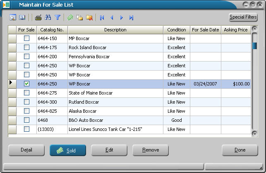Click the print preview magnifier icon
Image resolution: width=266 pixels, height=173 pixels.
[13, 18]
